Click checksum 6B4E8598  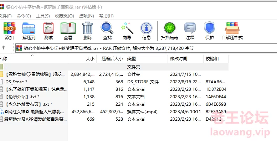click(x=216, y=104)
